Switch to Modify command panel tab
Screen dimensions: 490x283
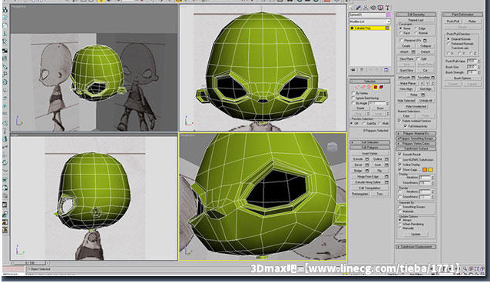[x=358, y=8]
